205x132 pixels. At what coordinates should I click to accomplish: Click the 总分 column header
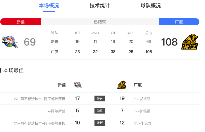coord(149,33)
